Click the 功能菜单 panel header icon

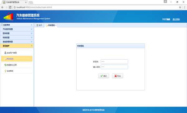point(2,25)
